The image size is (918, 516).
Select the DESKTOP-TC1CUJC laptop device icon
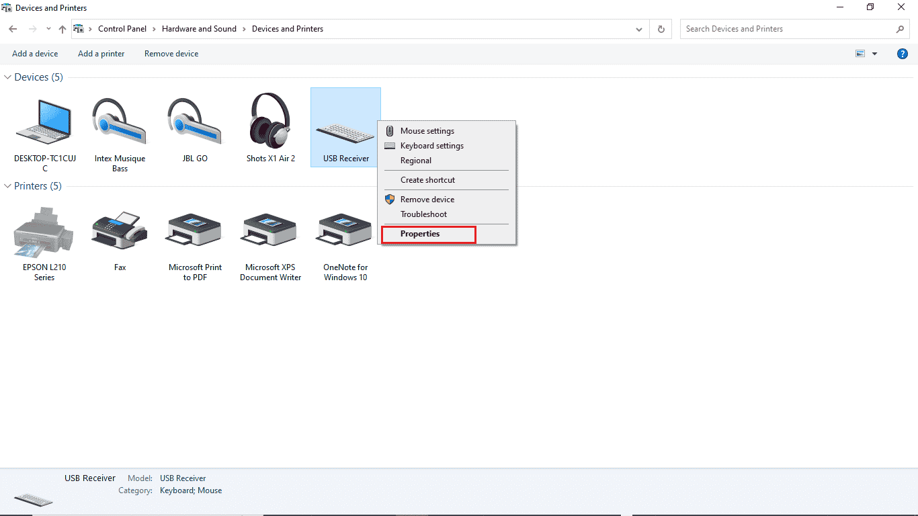[44, 122]
